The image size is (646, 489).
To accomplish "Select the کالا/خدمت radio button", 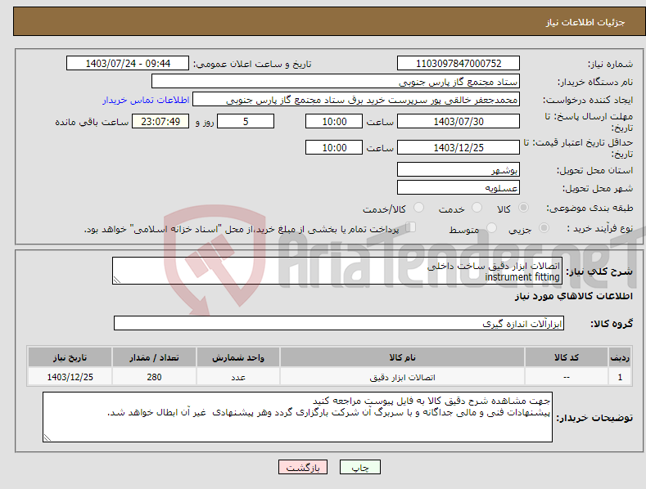I will [x=418, y=208].
